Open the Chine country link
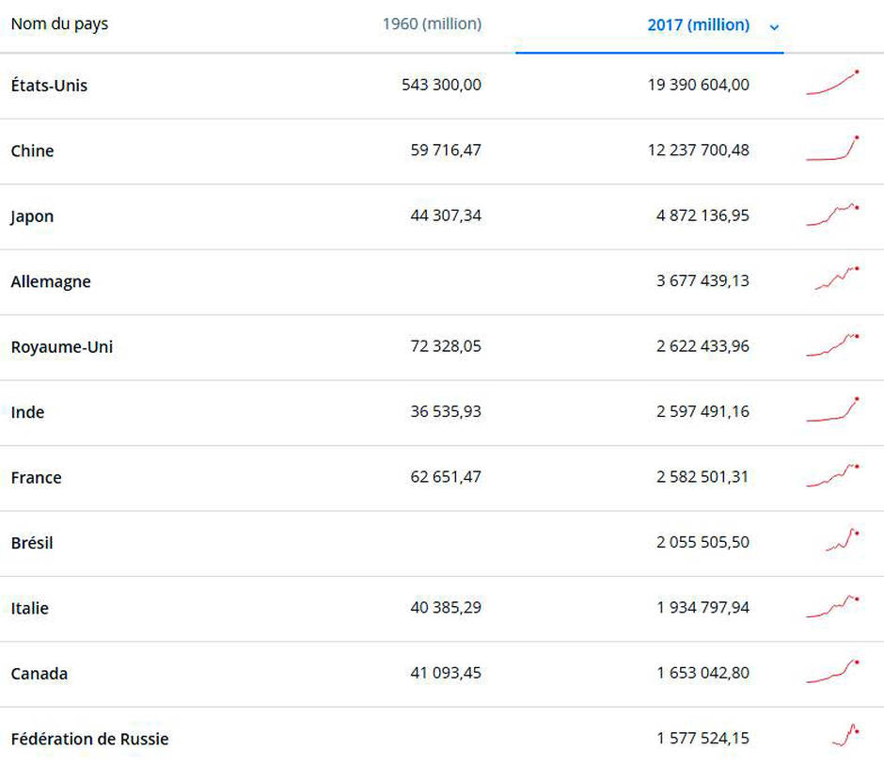The image size is (884, 765). [x=32, y=151]
